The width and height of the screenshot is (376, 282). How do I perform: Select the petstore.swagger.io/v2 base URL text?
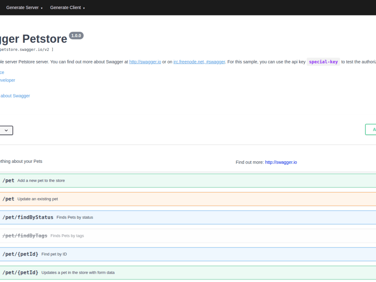pyautogui.click(x=24, y=50)
